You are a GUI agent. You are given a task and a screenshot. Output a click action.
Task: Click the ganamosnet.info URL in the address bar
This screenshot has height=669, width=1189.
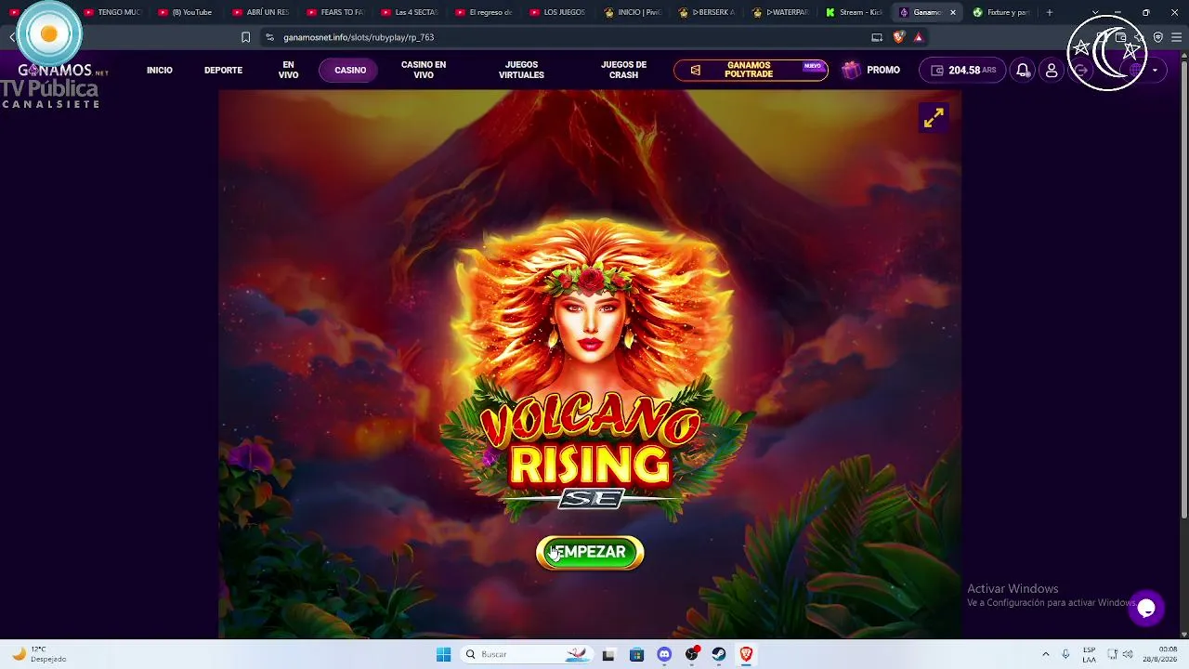tap(359, 37)
